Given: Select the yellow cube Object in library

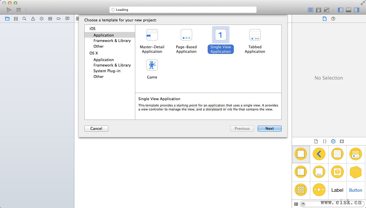Looking at the screenshot, I should (x=356, y=172).
